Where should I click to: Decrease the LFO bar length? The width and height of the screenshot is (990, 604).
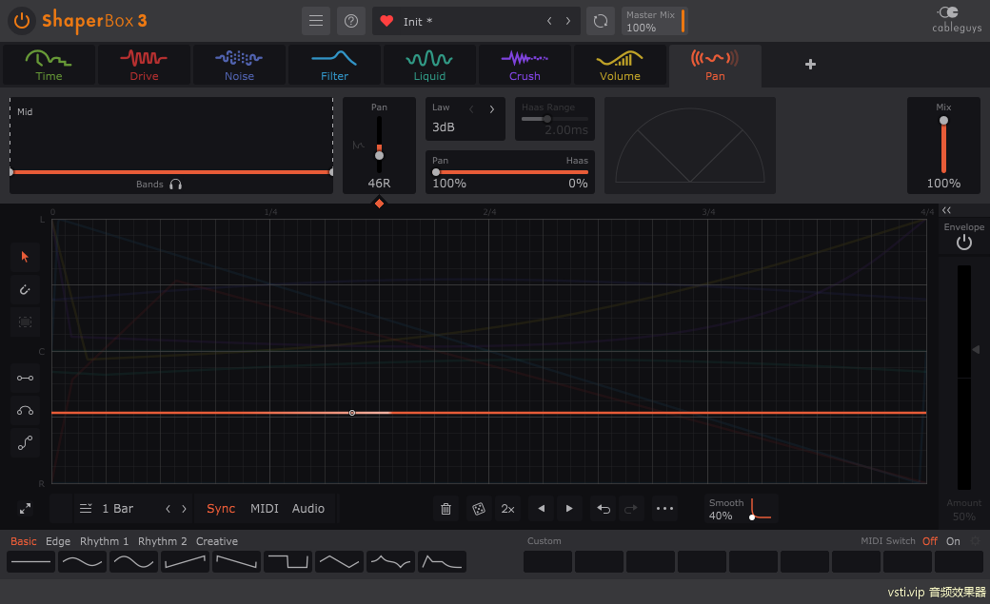[168, 509]
